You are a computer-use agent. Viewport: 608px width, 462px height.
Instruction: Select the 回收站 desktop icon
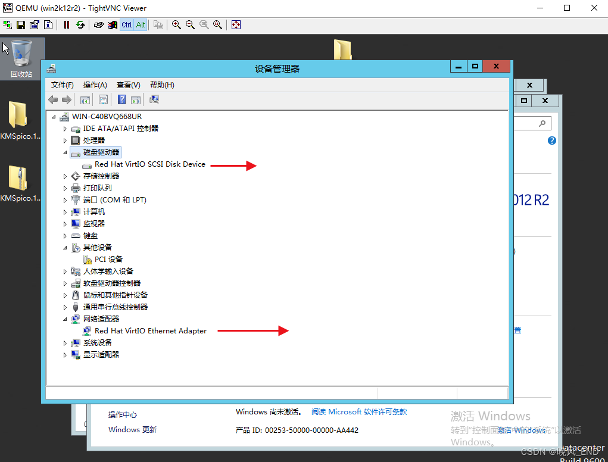[21, 59]
